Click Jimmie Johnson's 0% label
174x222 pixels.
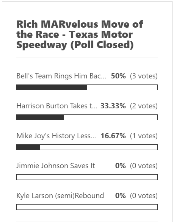121,166
